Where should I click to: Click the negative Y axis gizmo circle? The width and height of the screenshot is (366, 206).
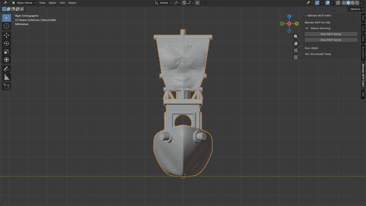282,24
